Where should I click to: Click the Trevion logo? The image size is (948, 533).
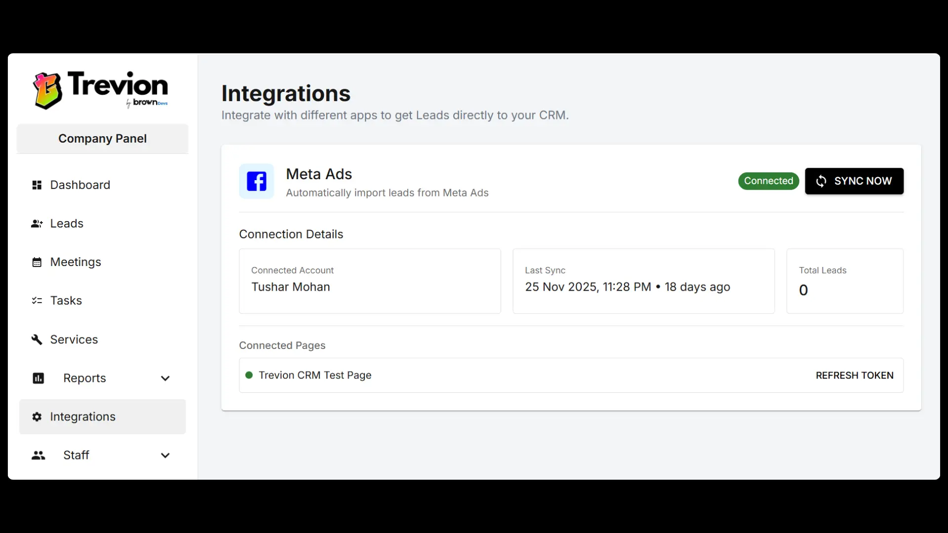coord(101,90)
